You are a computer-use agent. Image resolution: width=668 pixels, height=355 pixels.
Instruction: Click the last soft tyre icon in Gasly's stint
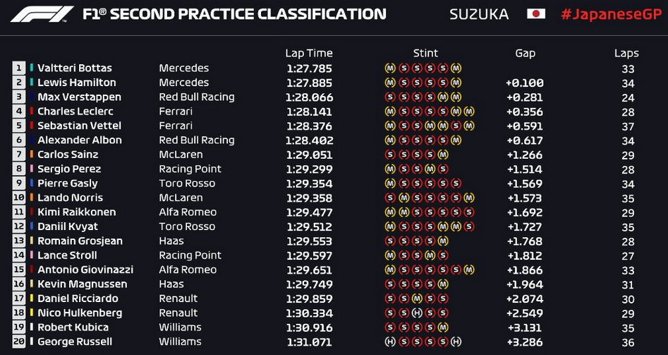[x=456, y=183]
